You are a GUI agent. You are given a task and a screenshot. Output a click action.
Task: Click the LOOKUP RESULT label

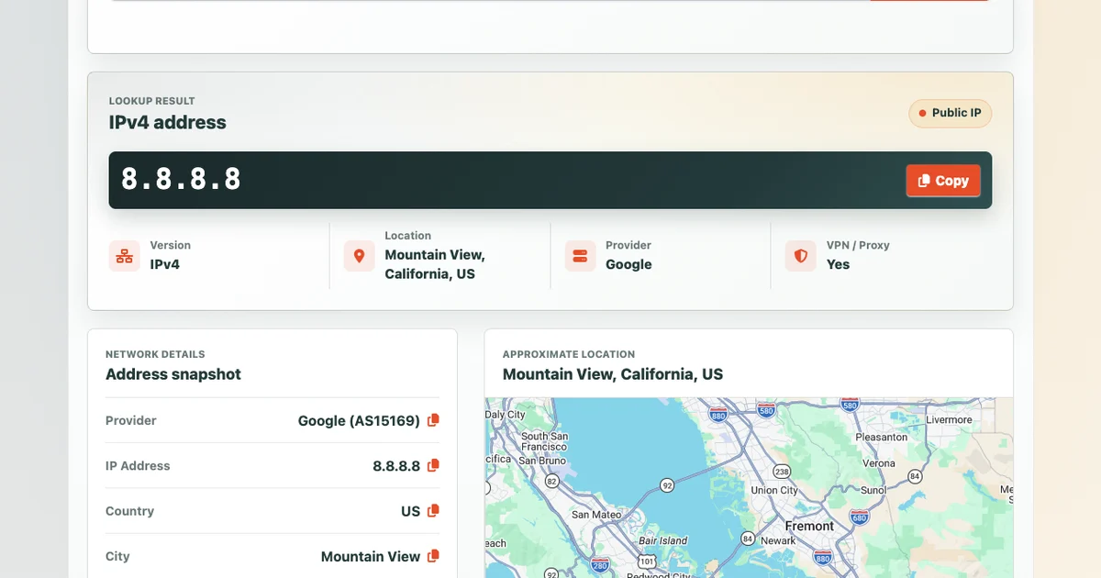152,101
